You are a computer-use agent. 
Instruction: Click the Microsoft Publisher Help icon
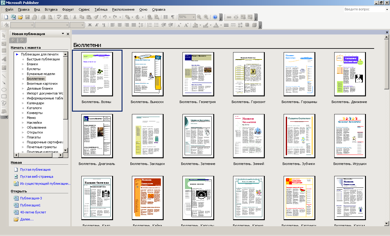tap(215, 17)
